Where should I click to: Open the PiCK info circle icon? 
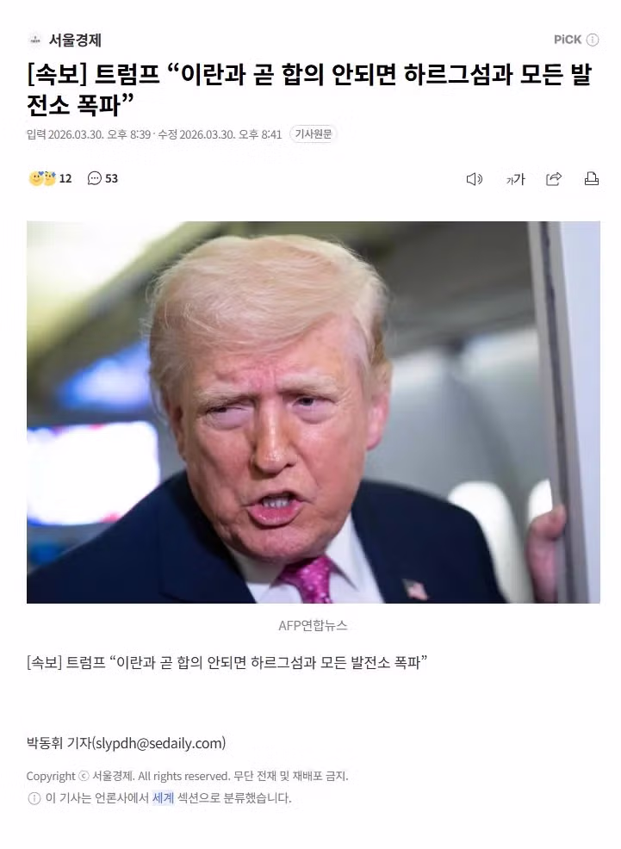point(593,40)
